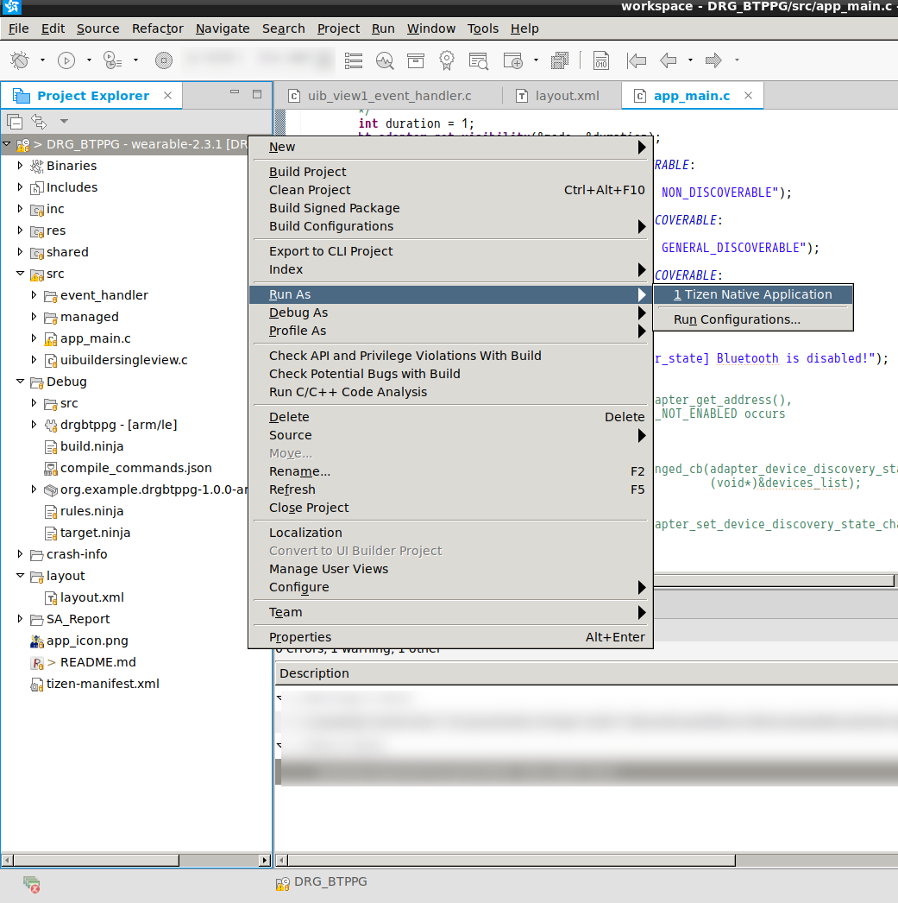This screenshot has height=903, width=898.
Task: Open the Refactor menu
Action: [x=158, y=28]
